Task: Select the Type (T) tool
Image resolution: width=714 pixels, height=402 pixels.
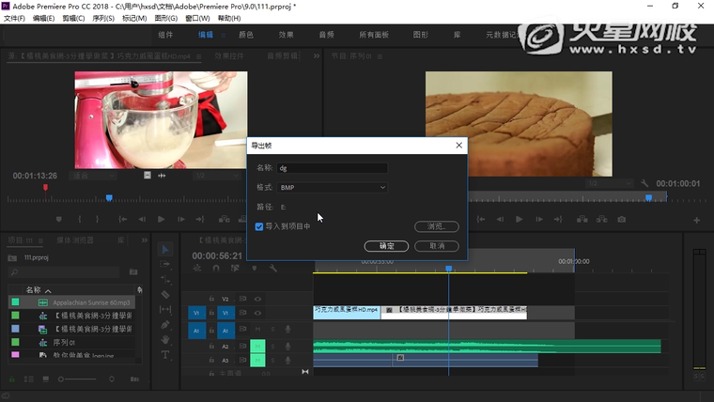Action: click(165, 355)
